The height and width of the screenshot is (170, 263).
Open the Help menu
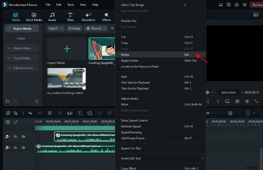coord(95,5)
